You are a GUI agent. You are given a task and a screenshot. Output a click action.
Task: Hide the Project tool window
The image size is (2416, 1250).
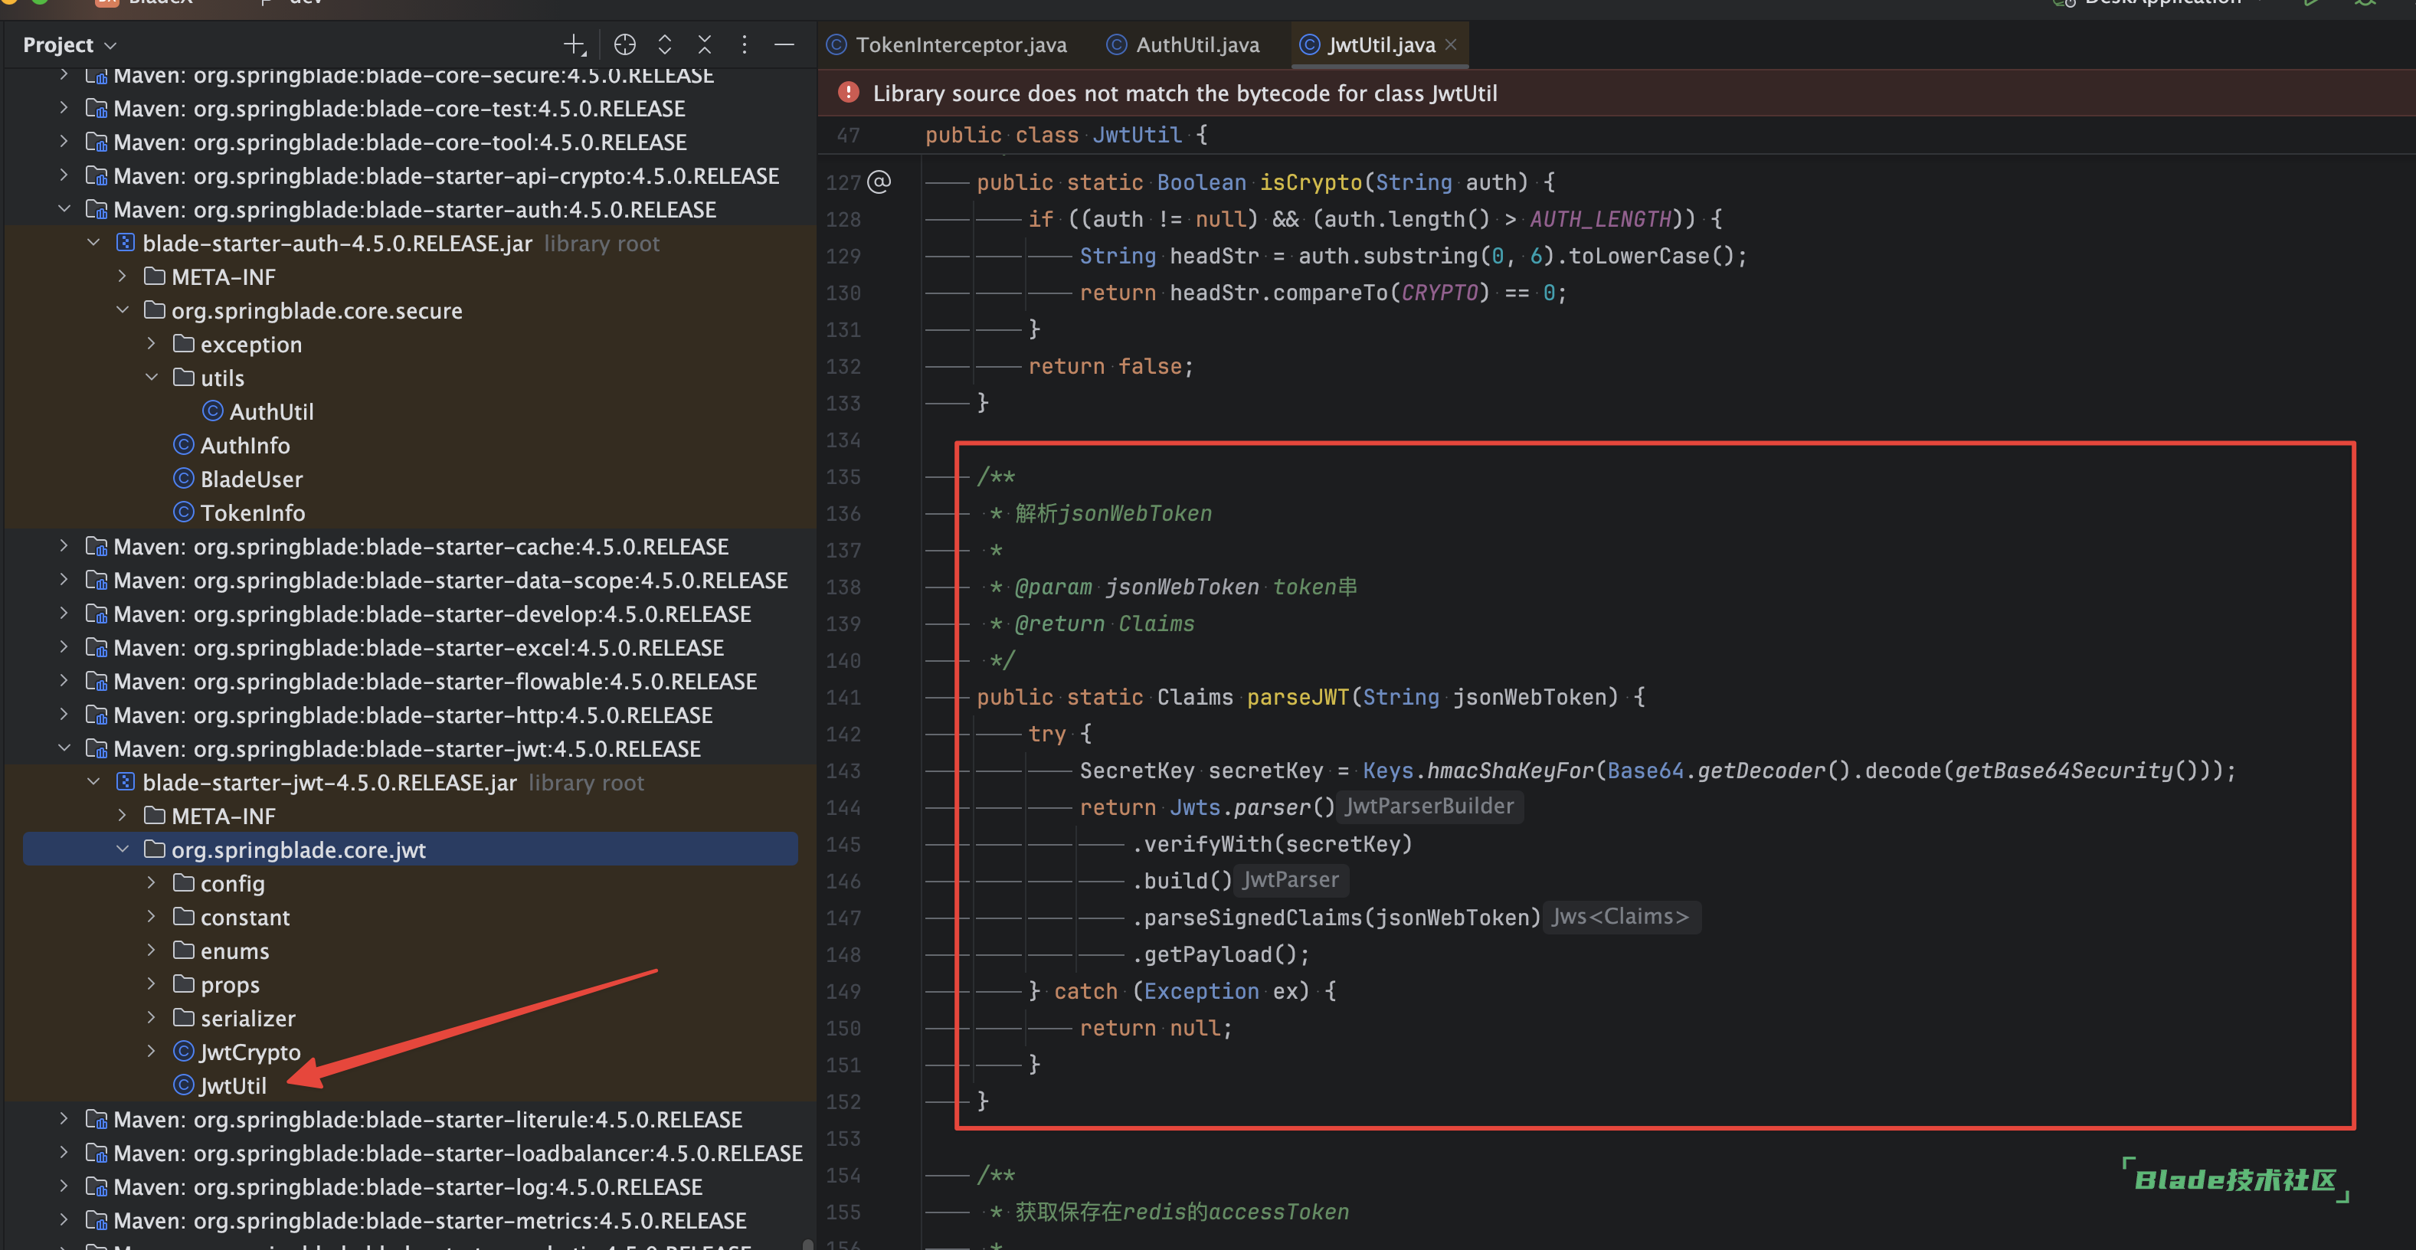point(784,44)
